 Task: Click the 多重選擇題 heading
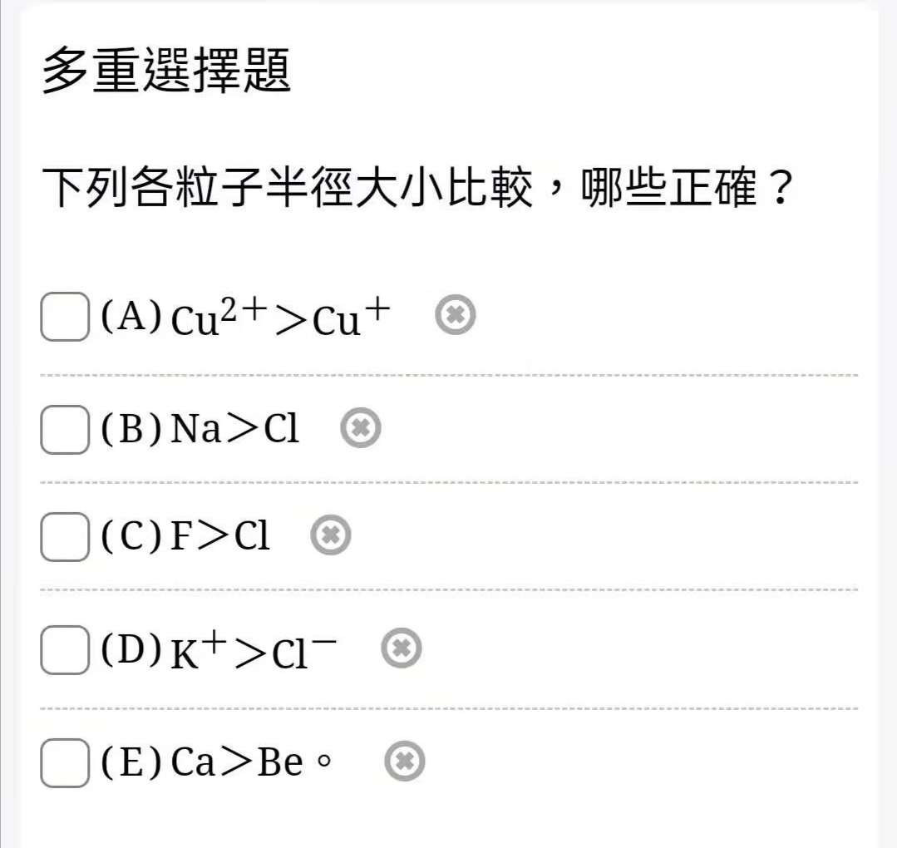tap(166, 71)
